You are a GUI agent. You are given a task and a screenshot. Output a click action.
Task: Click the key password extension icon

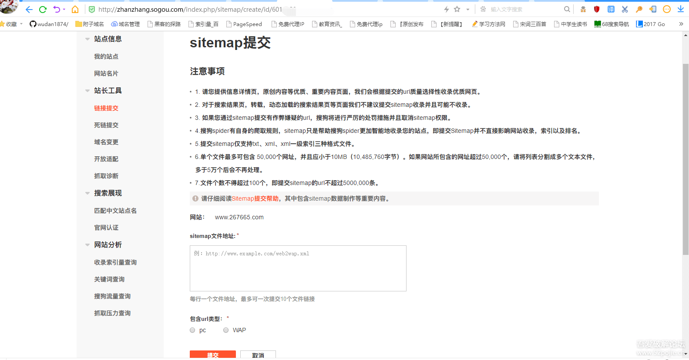tap(639, 9)
